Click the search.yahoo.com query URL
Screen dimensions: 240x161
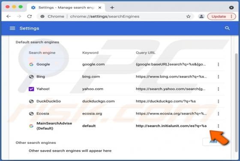click(171, 89)
